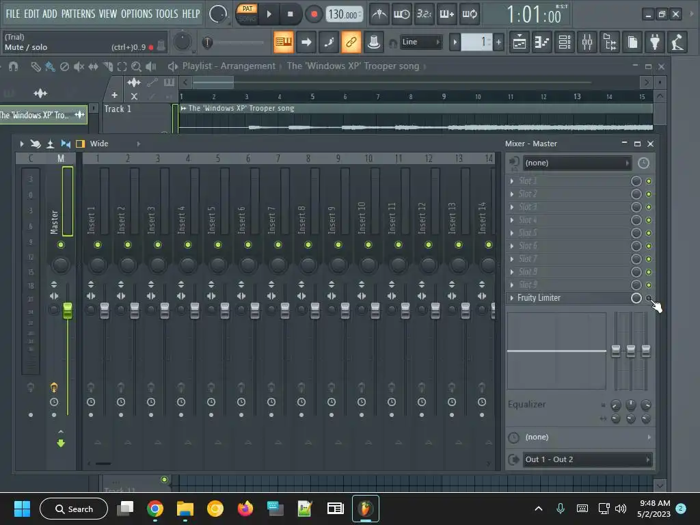Image resolution: width=700 pixels, height=525 pixels.
Task: Open the Browser toolbar icon
Action: [610, 42]
